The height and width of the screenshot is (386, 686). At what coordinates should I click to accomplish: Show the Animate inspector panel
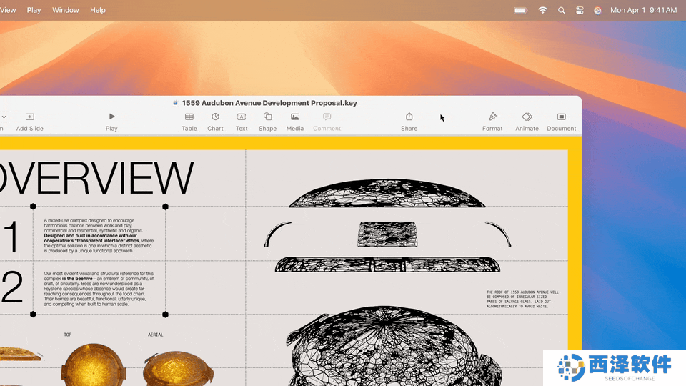[527, 121]
